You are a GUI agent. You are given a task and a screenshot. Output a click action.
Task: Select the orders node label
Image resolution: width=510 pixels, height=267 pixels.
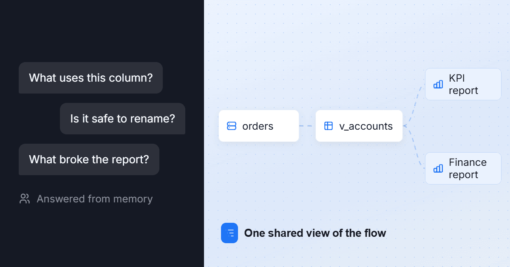click(x=258, y=126)
